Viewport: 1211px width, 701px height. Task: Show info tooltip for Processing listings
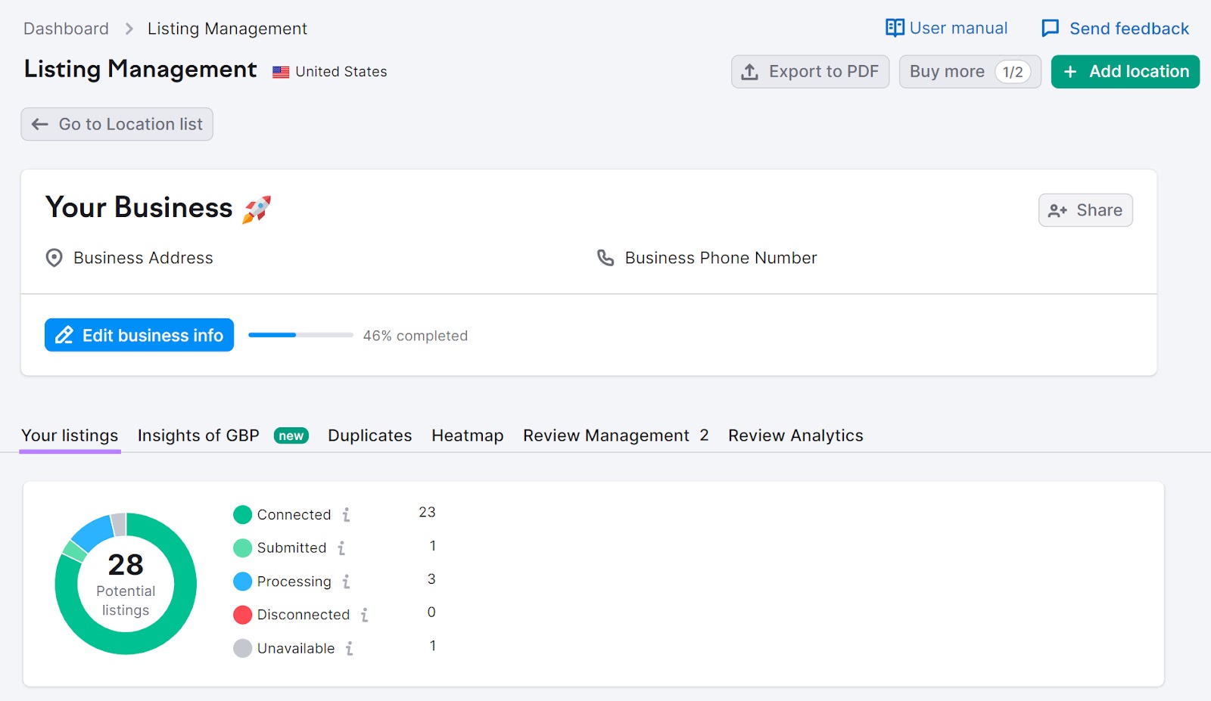[347, 582]
